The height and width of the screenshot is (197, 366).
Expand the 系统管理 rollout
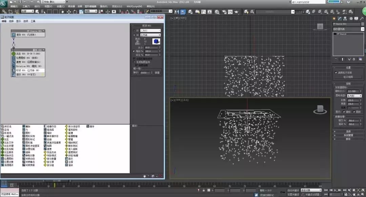348,135
